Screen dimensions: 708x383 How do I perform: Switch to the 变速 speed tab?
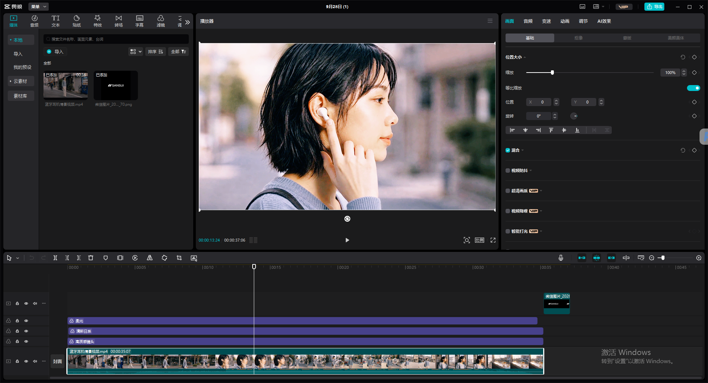pyautogui.click(x=546, y=21)
